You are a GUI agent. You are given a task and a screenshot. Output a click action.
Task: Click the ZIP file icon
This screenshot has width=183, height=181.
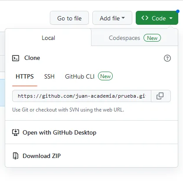16,156
